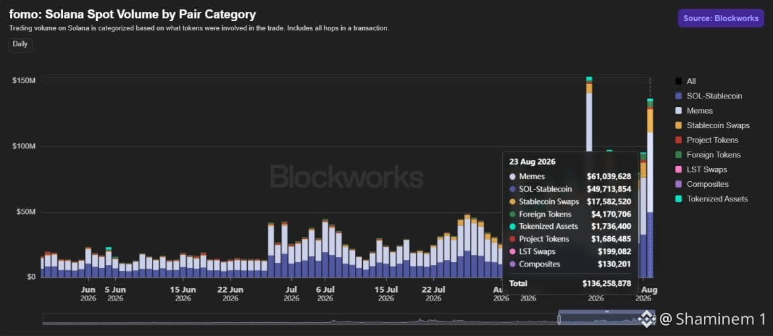The height and width of the screenshot is (336, 773).
Task: Click the 15 Jul 2026 axis label
Action: (x=386, y=294)
